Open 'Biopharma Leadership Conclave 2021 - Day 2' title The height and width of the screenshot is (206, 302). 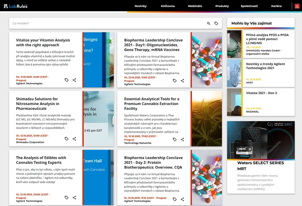[153, 163]
